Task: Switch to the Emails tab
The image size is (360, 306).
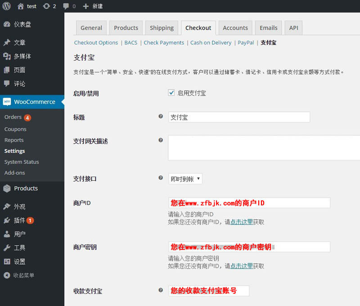Action: coord(268,28)
